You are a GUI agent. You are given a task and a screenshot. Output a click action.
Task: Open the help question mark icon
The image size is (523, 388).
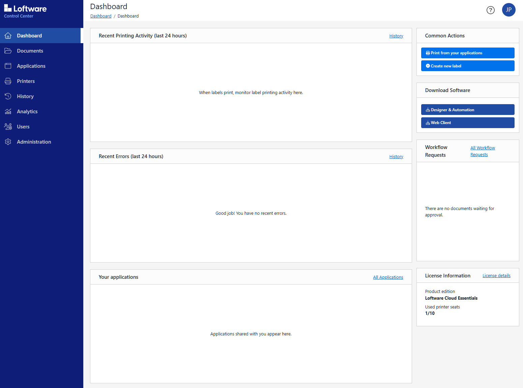pos(490,10)
